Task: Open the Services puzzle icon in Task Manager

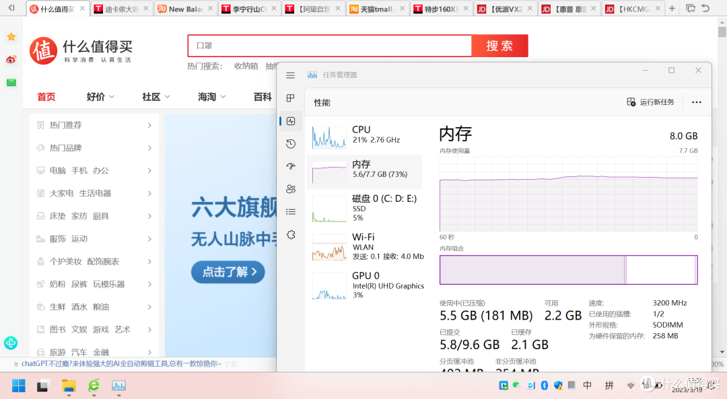Action: point(291,234)
